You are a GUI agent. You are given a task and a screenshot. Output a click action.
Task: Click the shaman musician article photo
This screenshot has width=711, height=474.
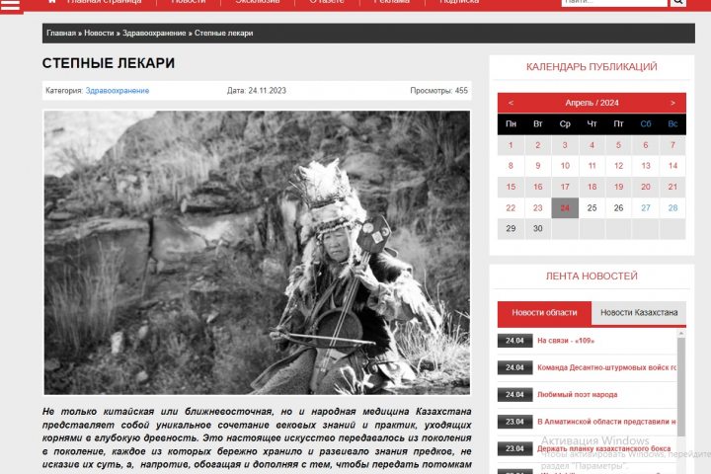pos(257,253)
